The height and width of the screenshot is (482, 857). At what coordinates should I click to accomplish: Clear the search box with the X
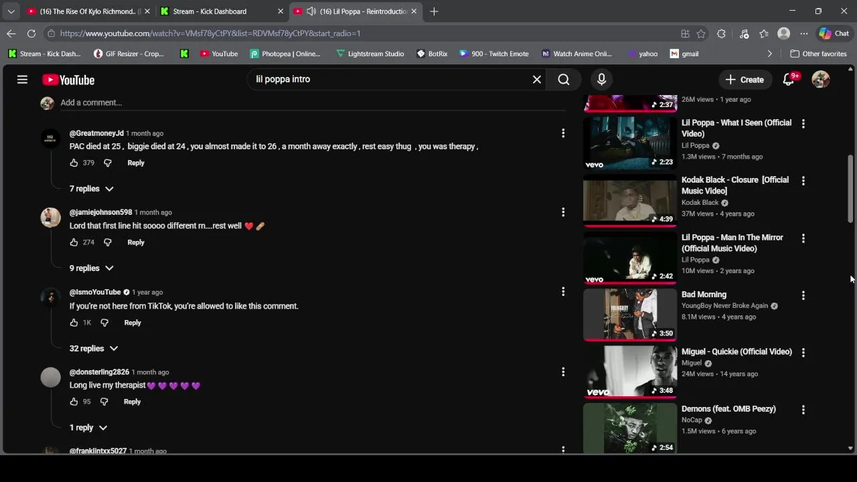click(x=537, y=80)
